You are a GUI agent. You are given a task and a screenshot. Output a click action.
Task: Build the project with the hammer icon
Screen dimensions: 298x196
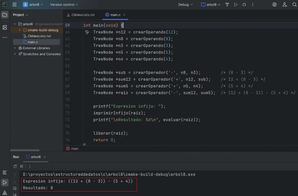pos(227,5)
